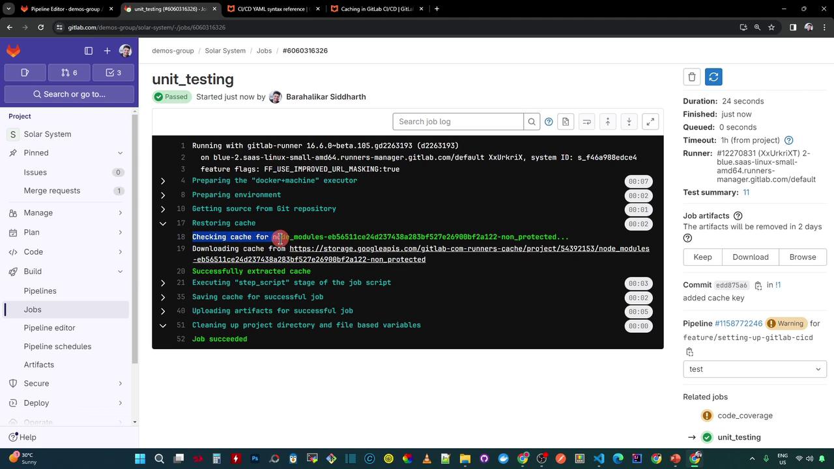Viewport: 834px width, 469px height.
Task: Click the Search job log field
Action: coord(458,122)
